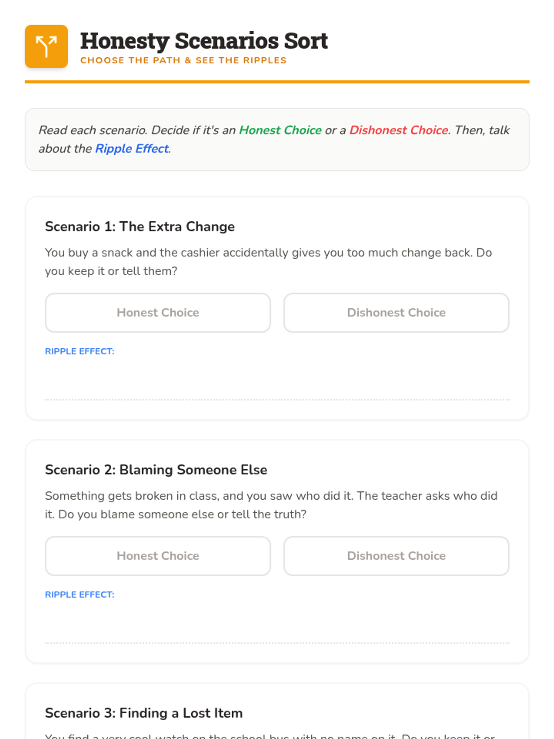Screen dimensions: 554x739
Task: Choose Dishonest Choice for Blaming Someone Else scenario
Action: pyautogui.click(x=396, y=556)
